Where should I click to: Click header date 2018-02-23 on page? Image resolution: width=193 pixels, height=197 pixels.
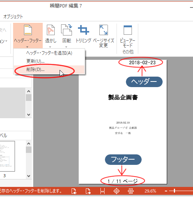(142, 62)
